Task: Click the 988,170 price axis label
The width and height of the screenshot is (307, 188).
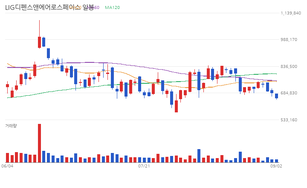Action: point(289,40)
